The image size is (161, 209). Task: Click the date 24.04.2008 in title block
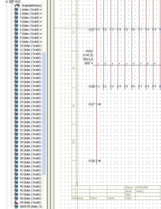[x=142, y=187]
